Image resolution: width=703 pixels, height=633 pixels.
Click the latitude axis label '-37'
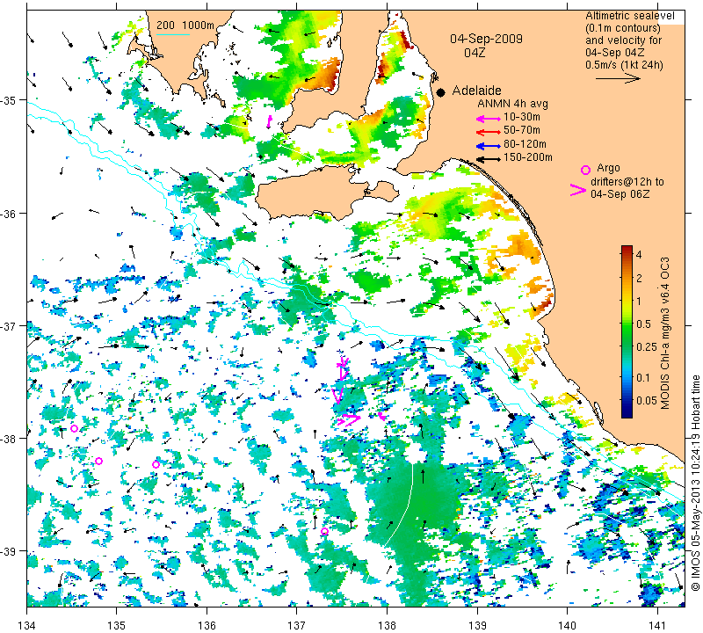8,325
